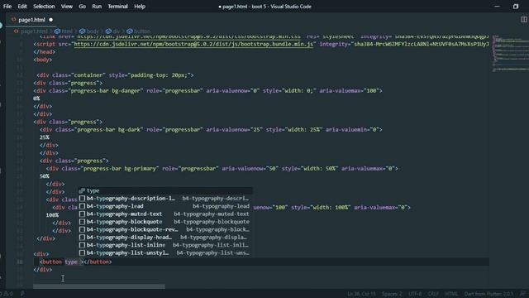529x298 pixels.
Task: Open the Terminal menu
Action: coord(117,7)
